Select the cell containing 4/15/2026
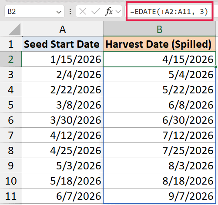 [159, 59]
